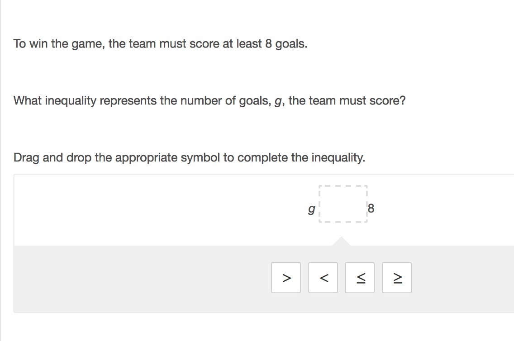Choose the less than or equal tile
Viewport: 514px width, 341px height.
tap(360, 278)
